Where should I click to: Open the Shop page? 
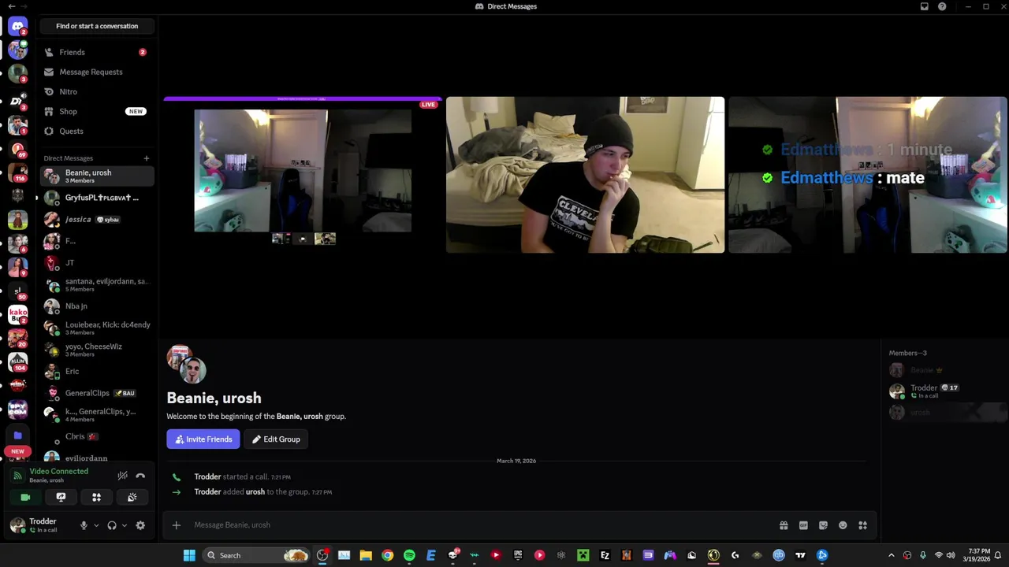tap(97, 111)
